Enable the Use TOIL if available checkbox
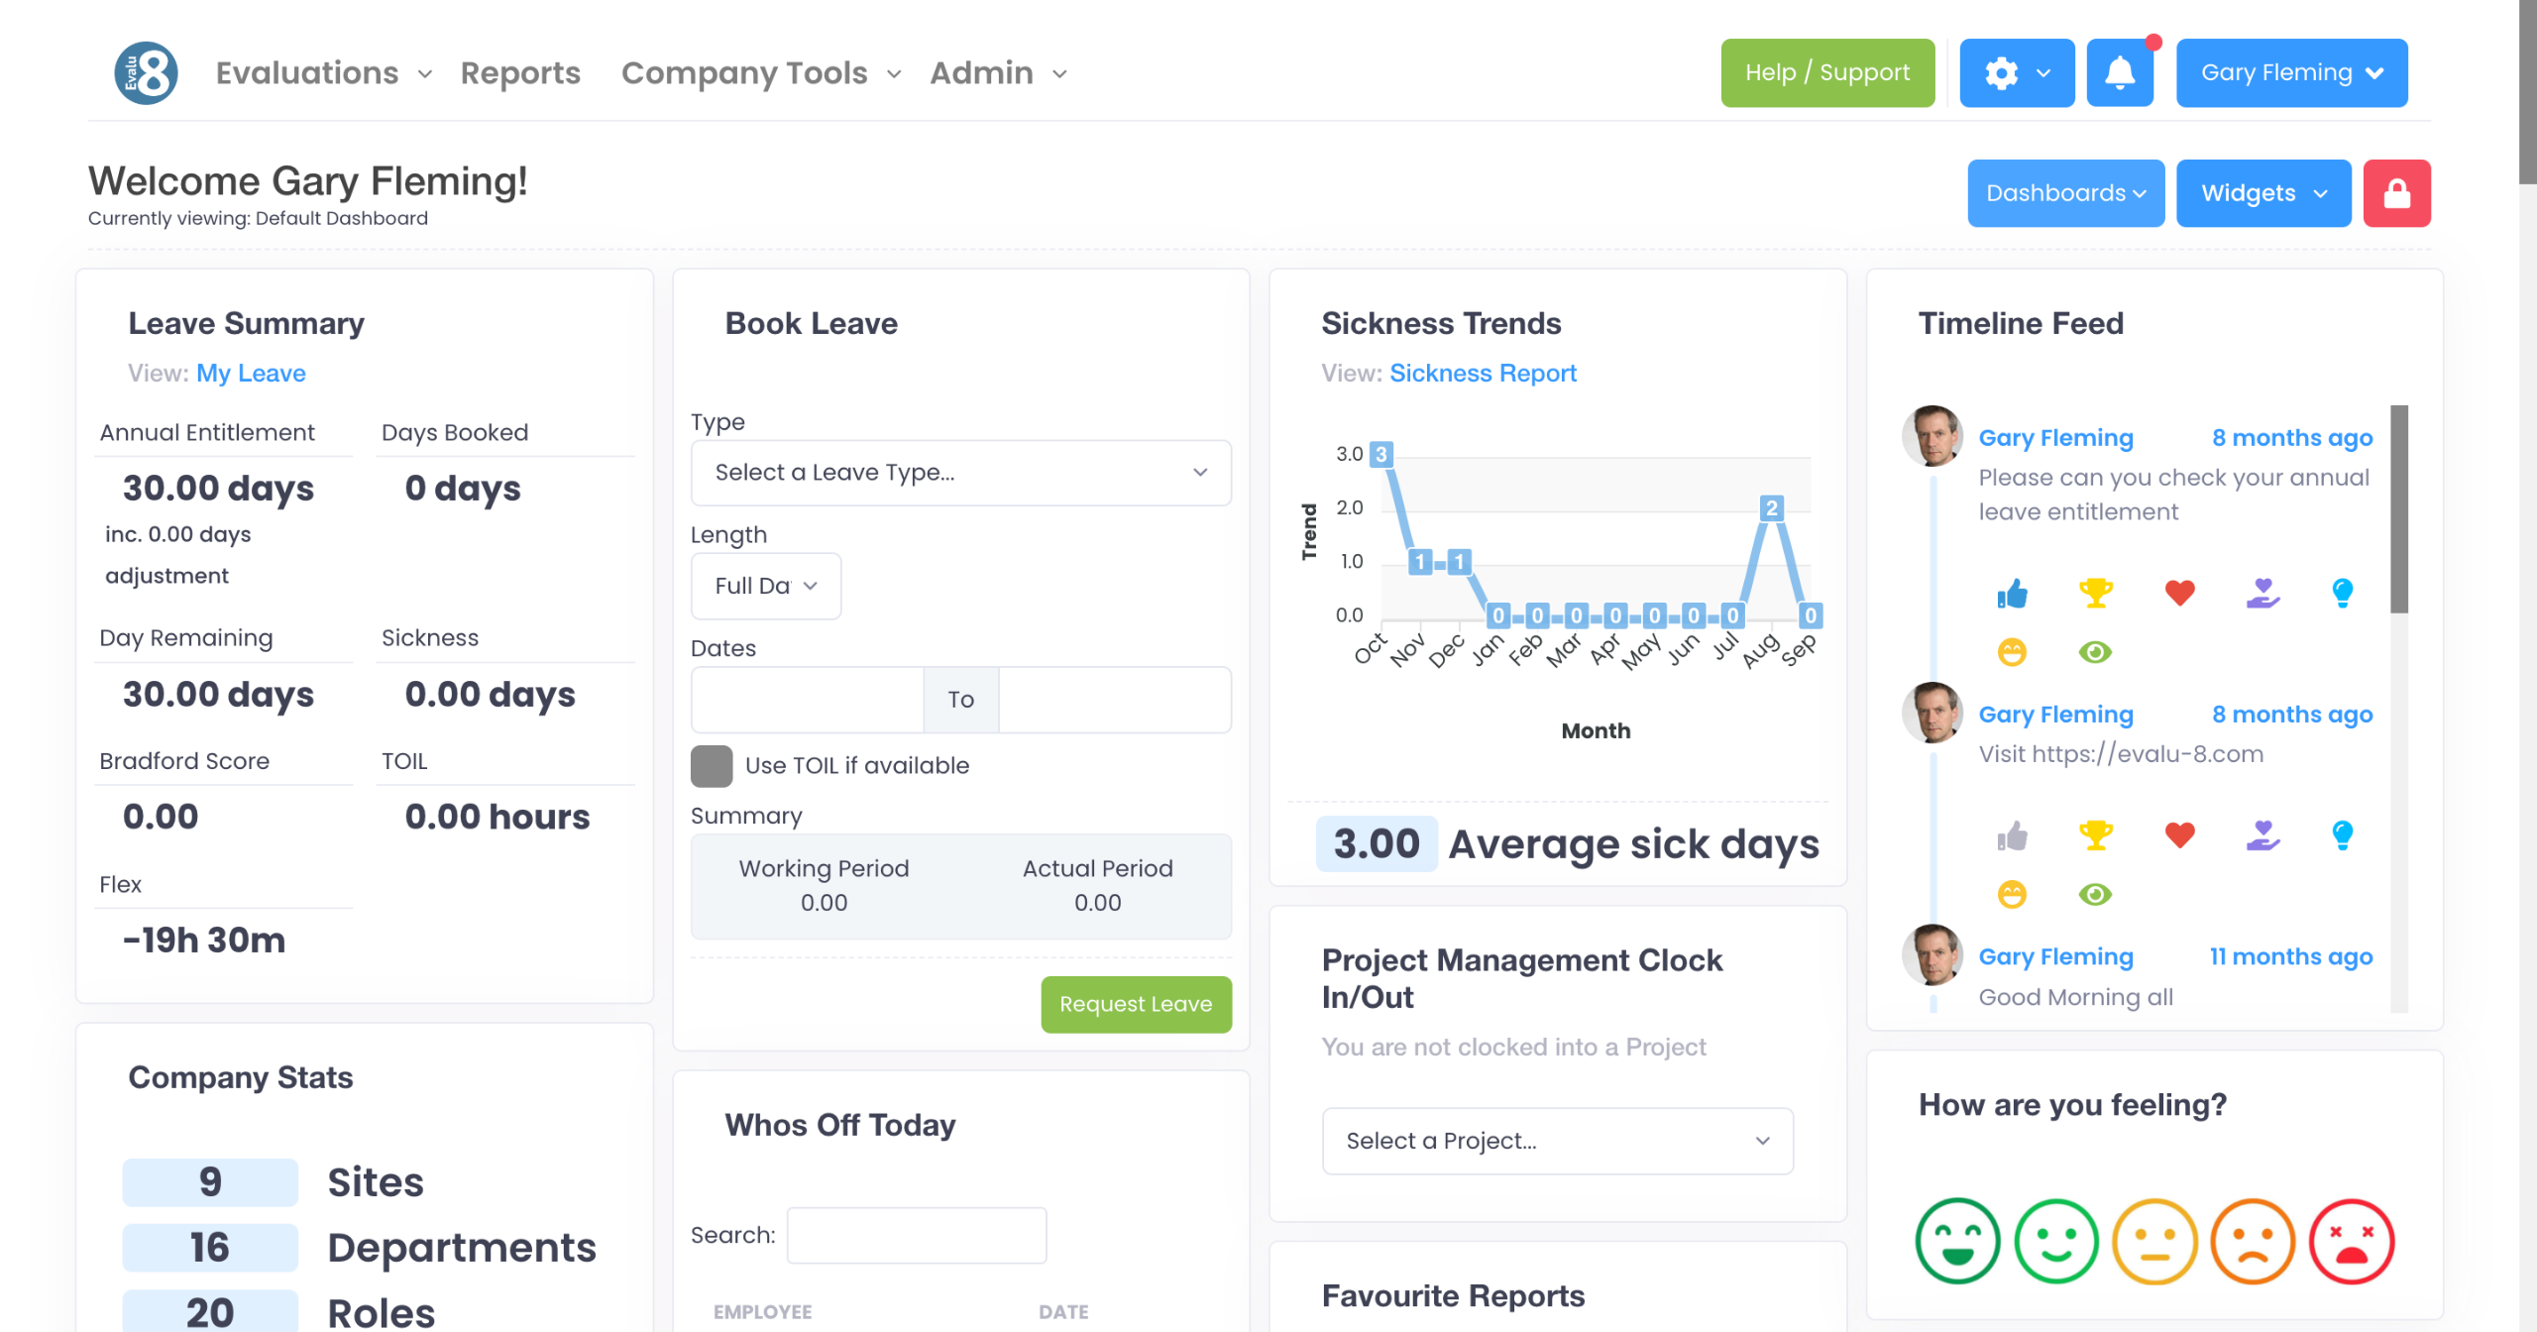Viewport: 2537px width, 1332px height. (x=712, y=766)
